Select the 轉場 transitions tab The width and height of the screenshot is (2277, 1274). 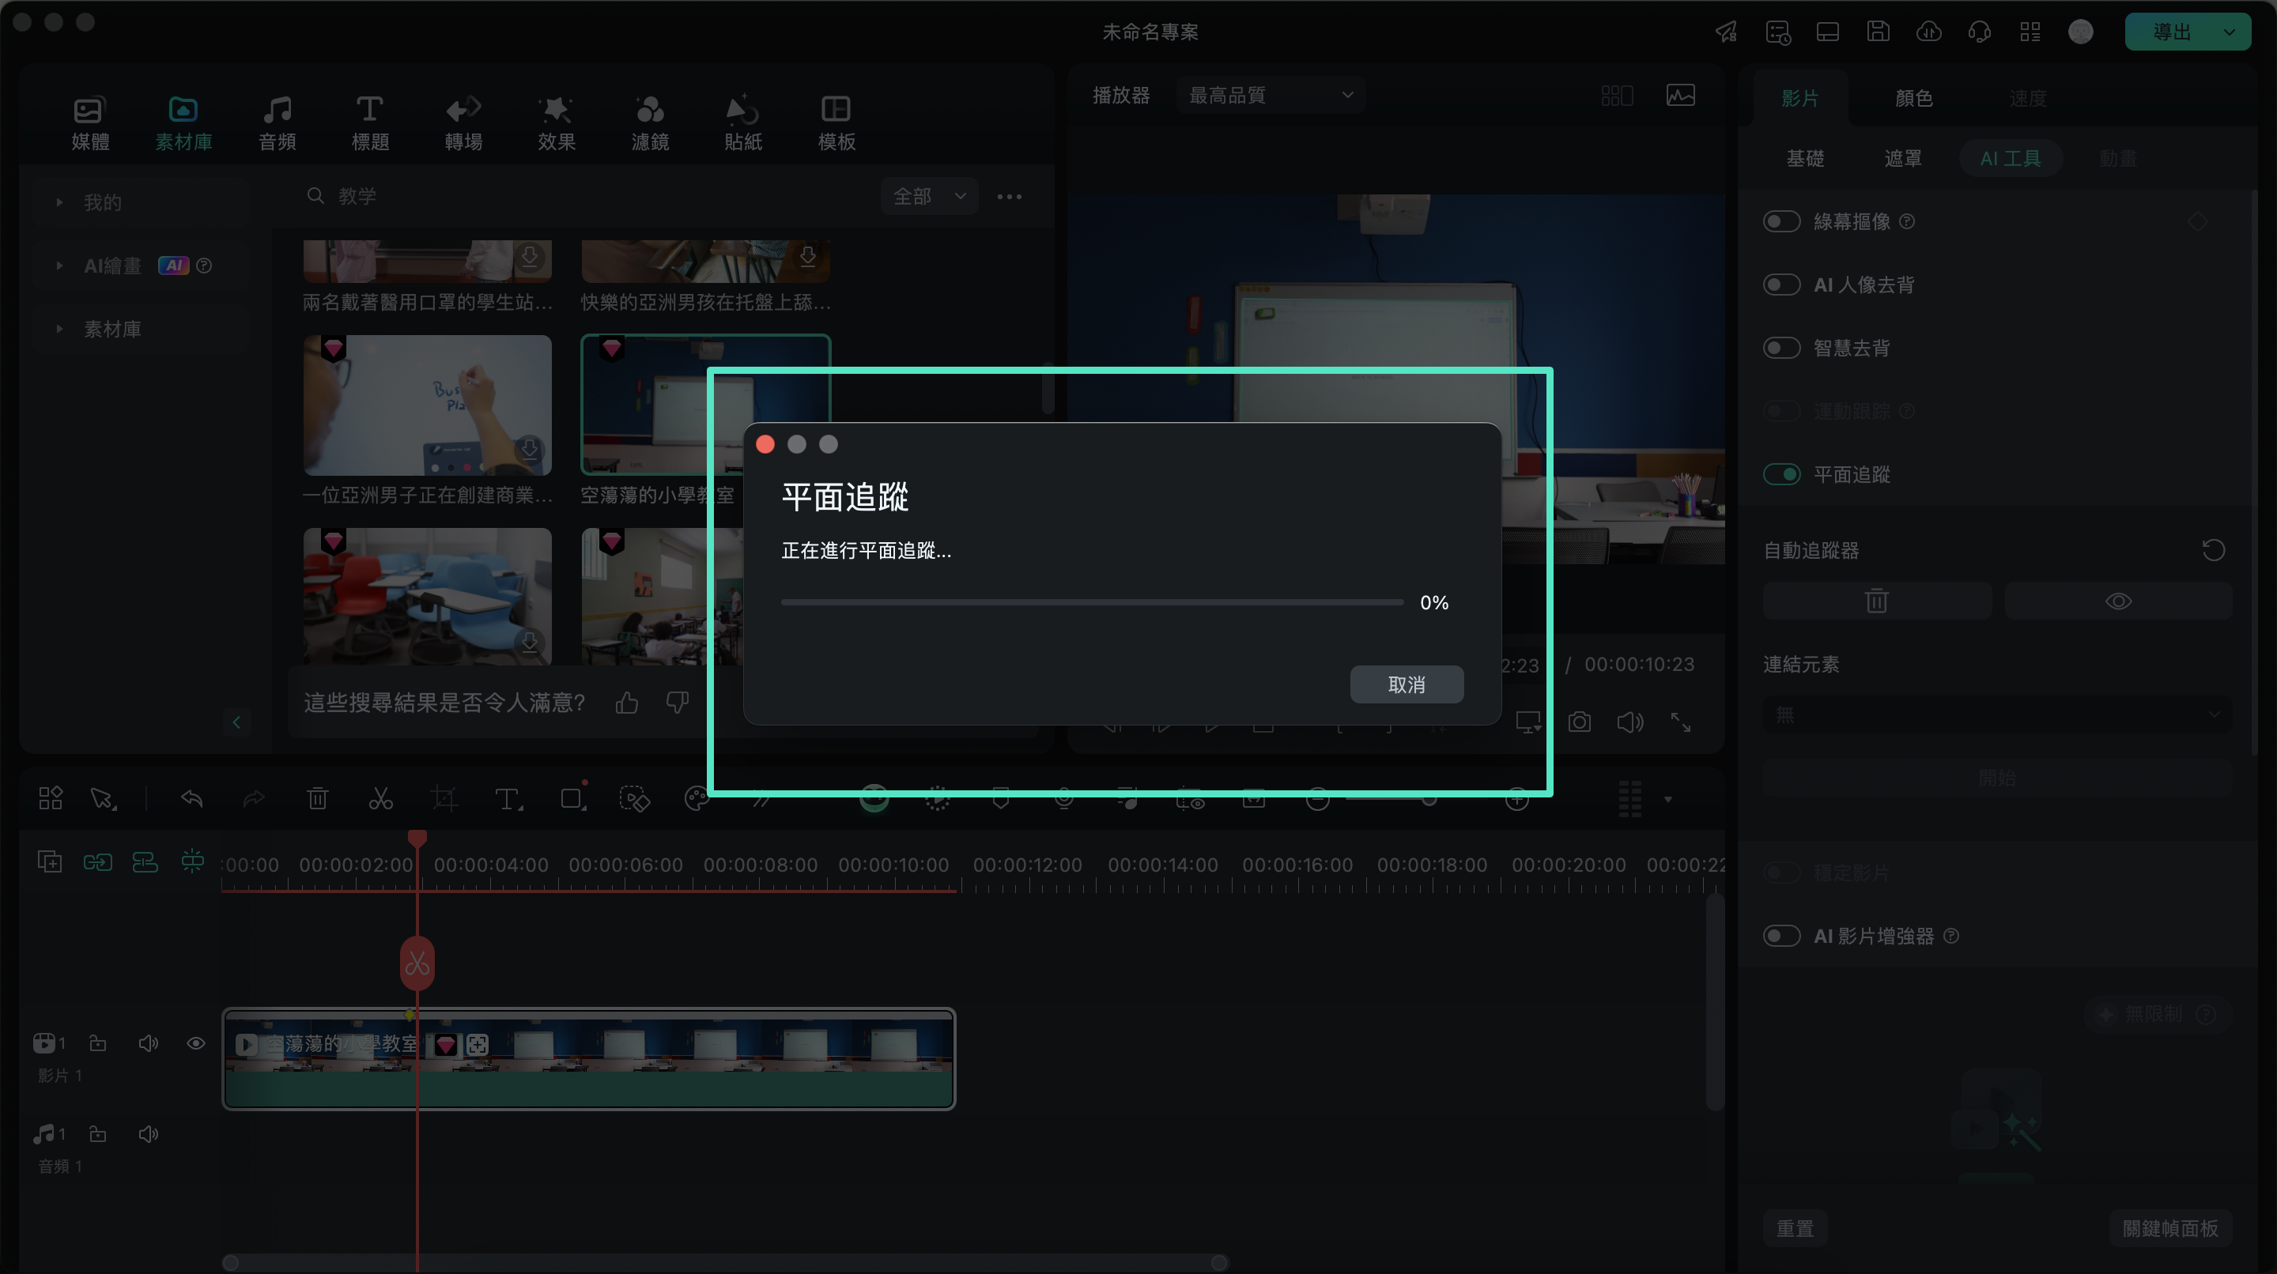coord(463,122)
